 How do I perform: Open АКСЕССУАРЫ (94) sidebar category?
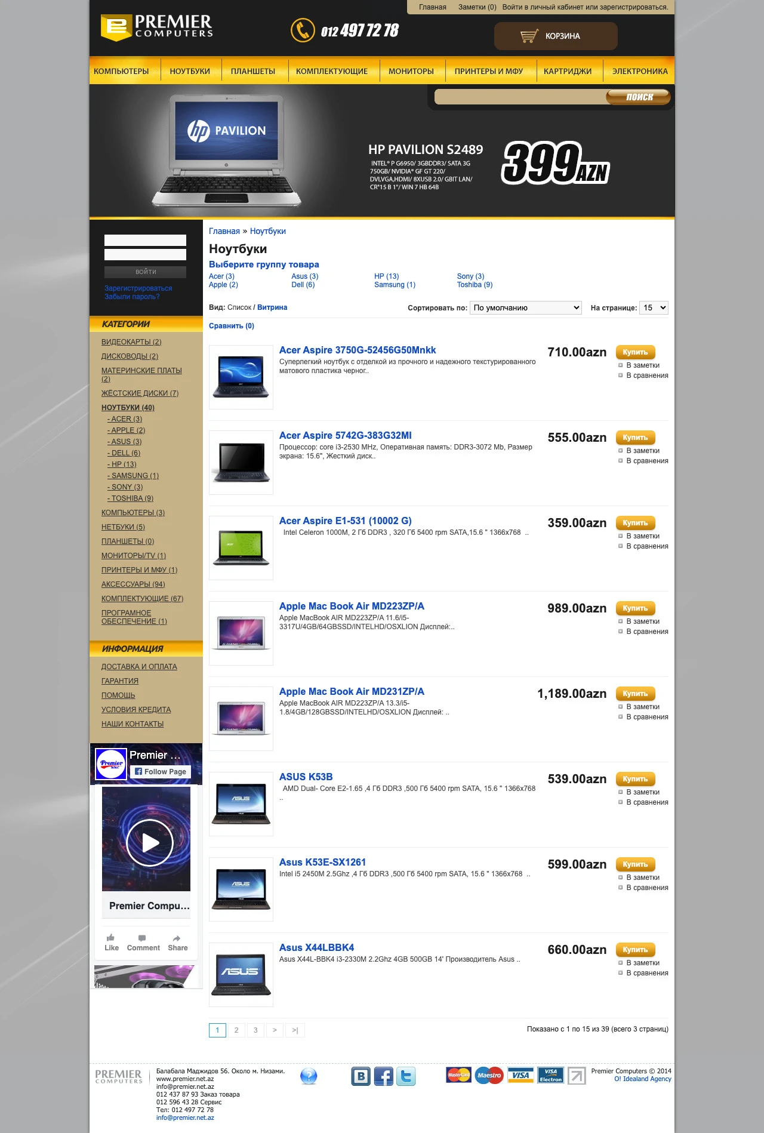tap(133, 584)
